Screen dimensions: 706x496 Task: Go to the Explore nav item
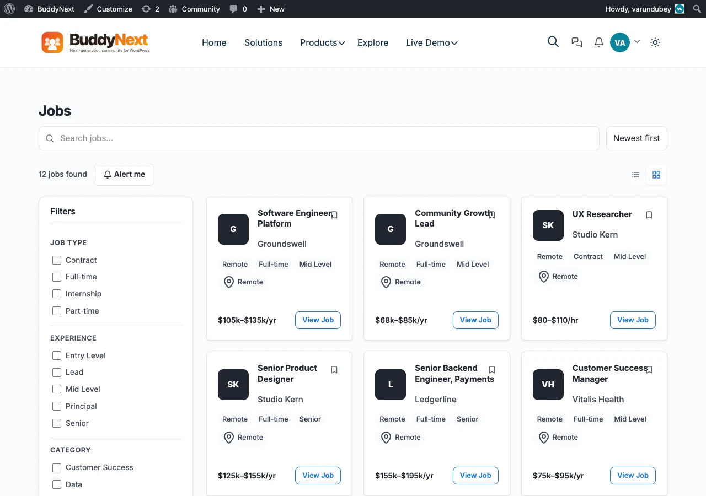pos(373,42)
